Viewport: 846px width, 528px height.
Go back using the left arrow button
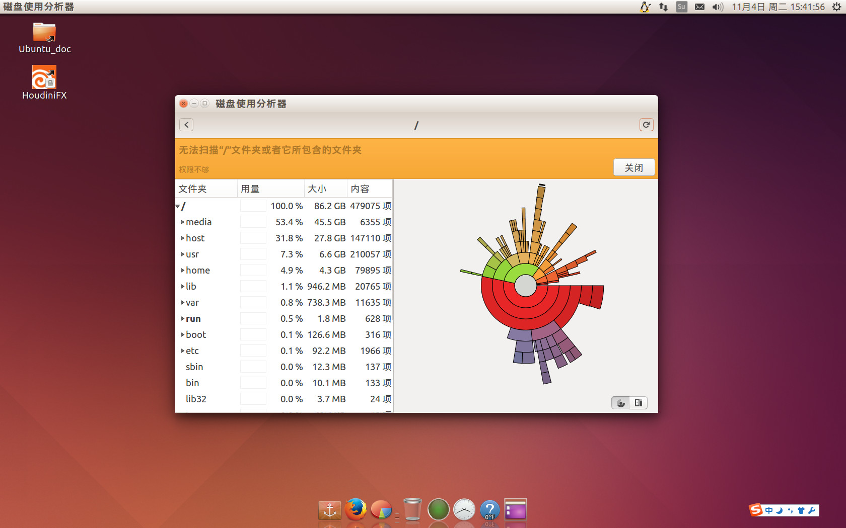(x=186, y=125)
